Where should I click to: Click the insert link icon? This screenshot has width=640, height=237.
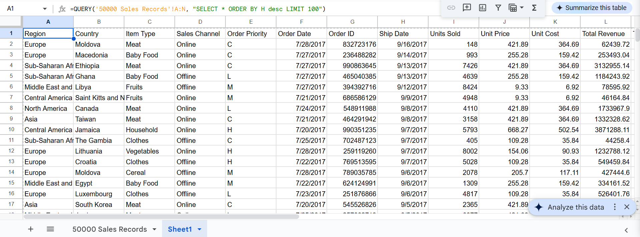(451, 8)
